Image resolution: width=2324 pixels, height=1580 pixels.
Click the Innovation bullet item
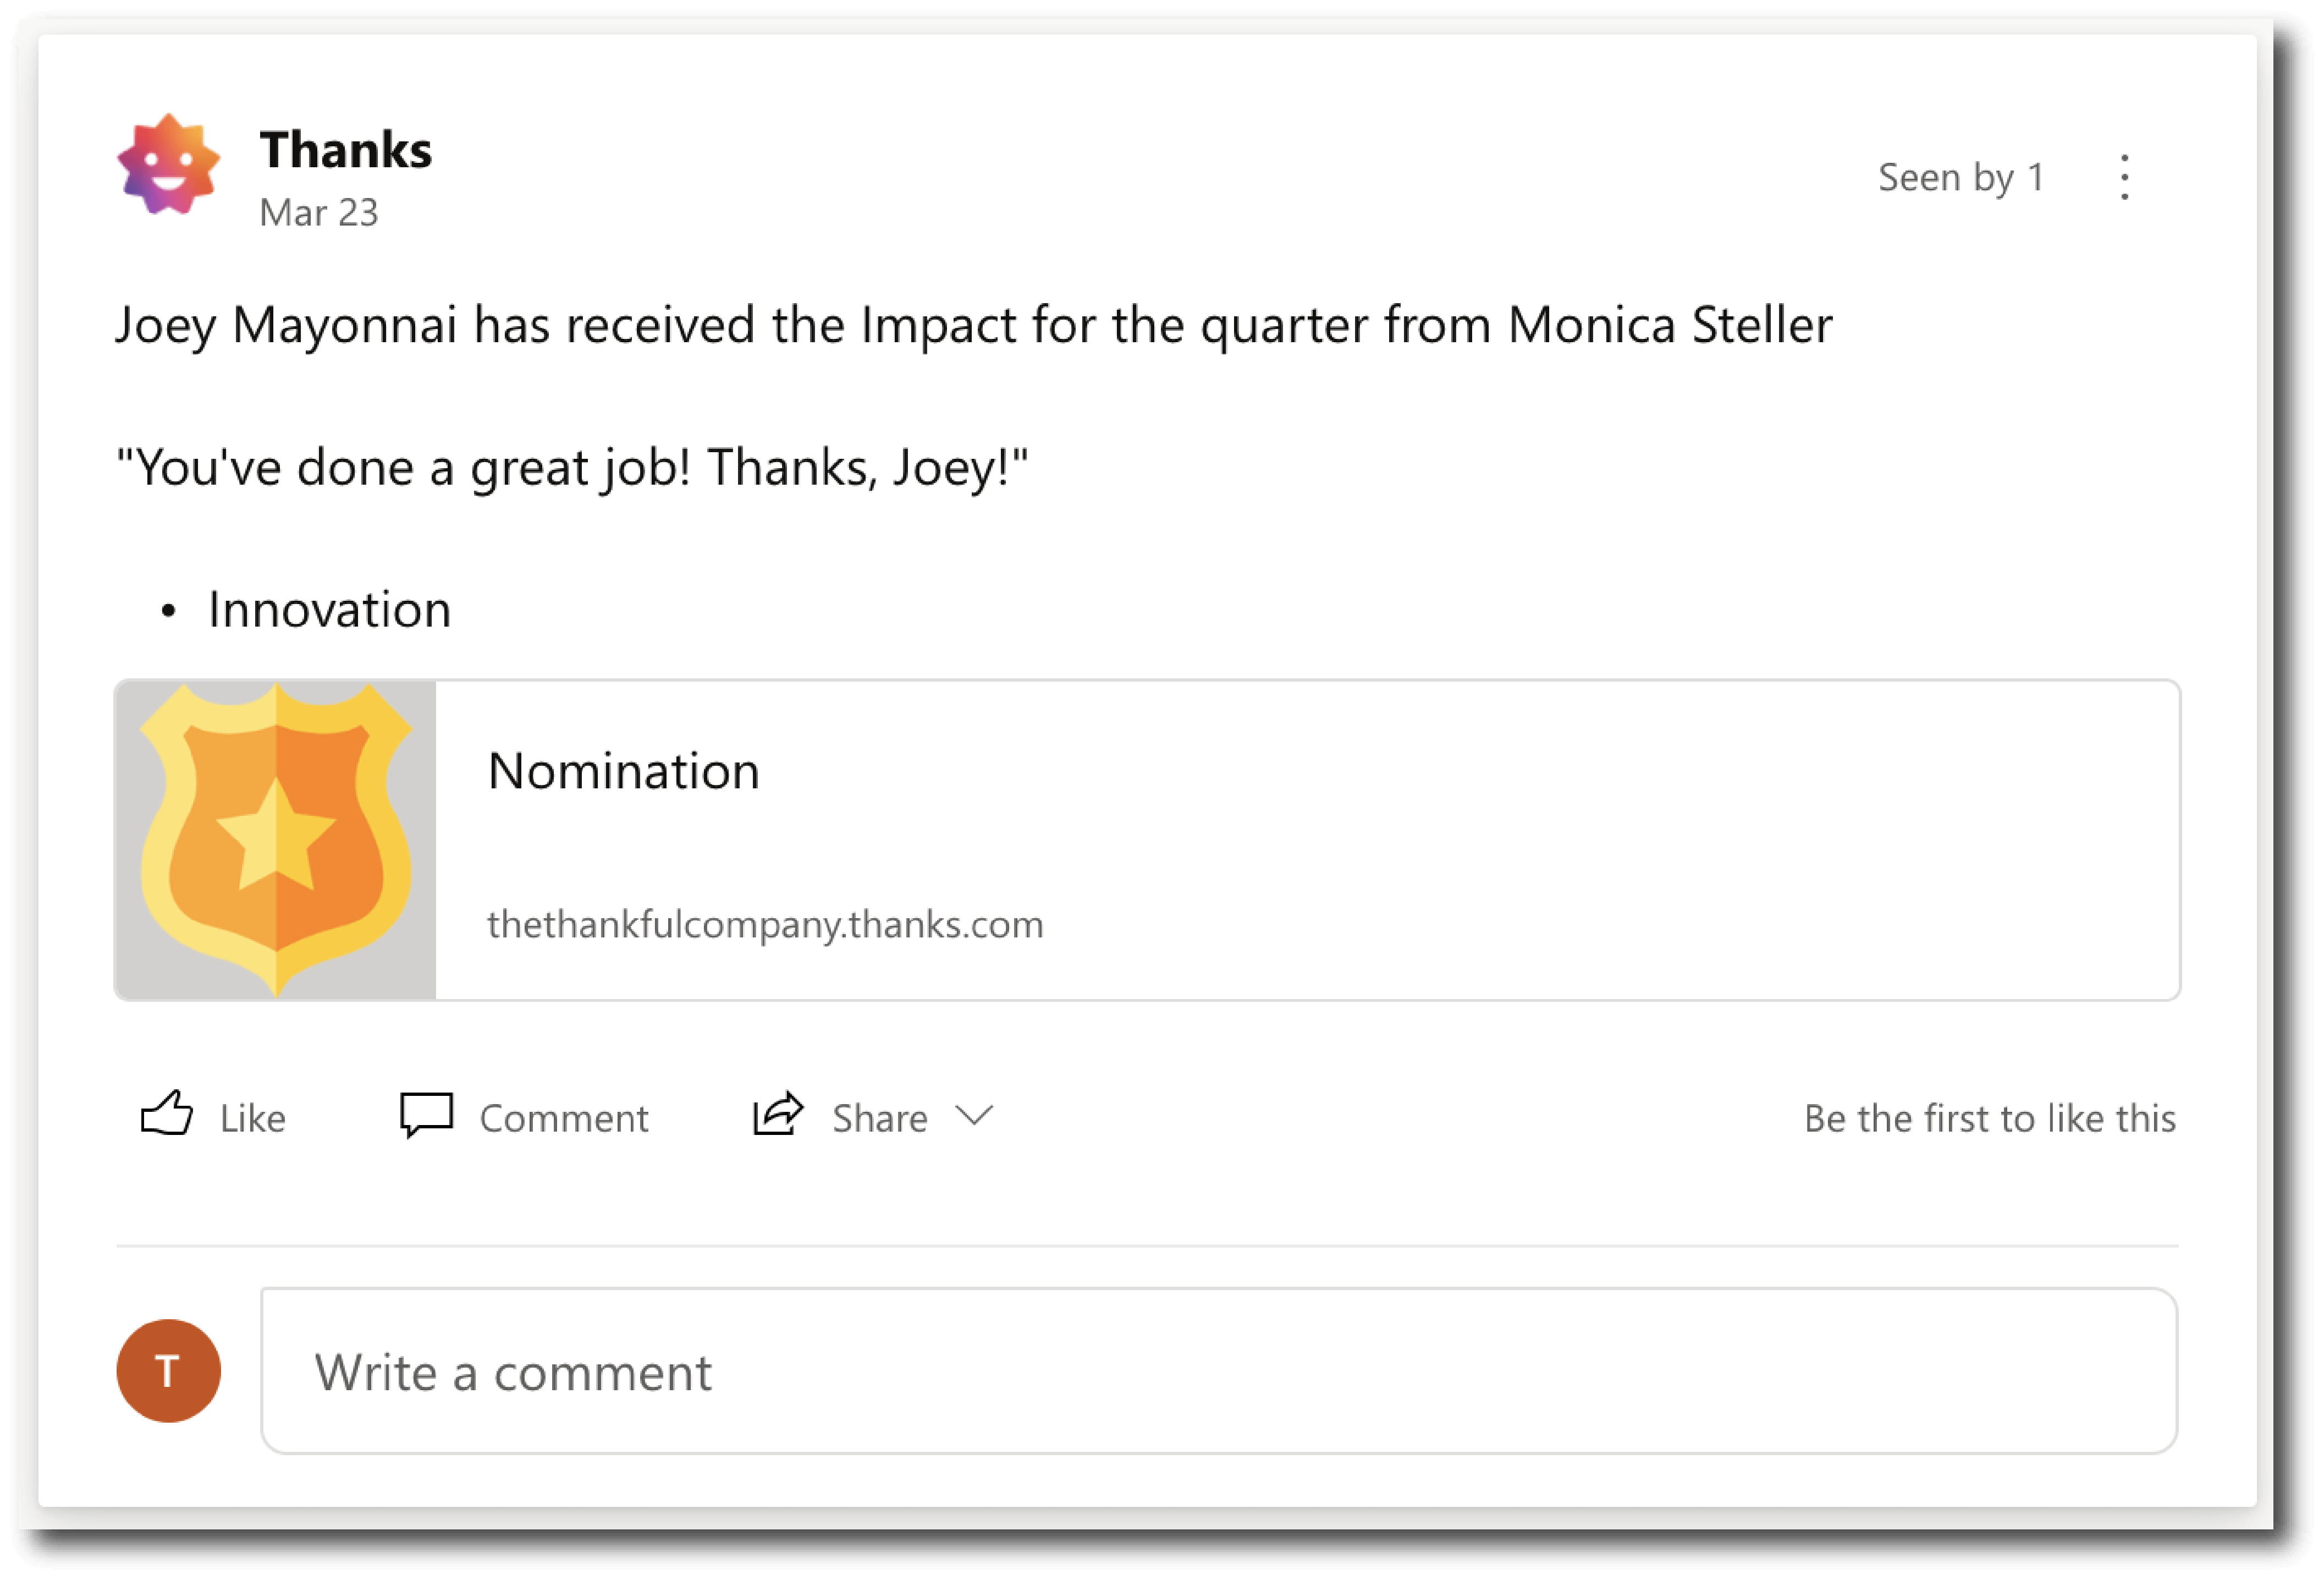click(330, 610)
